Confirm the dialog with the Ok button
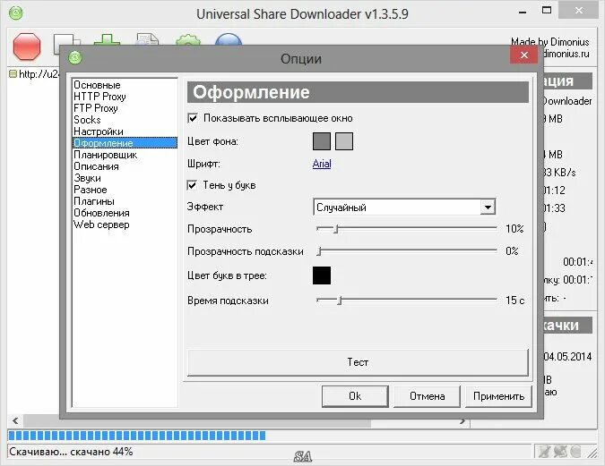Image resolution: width=605 pixels, height=466 pixels. click(355, 396)
